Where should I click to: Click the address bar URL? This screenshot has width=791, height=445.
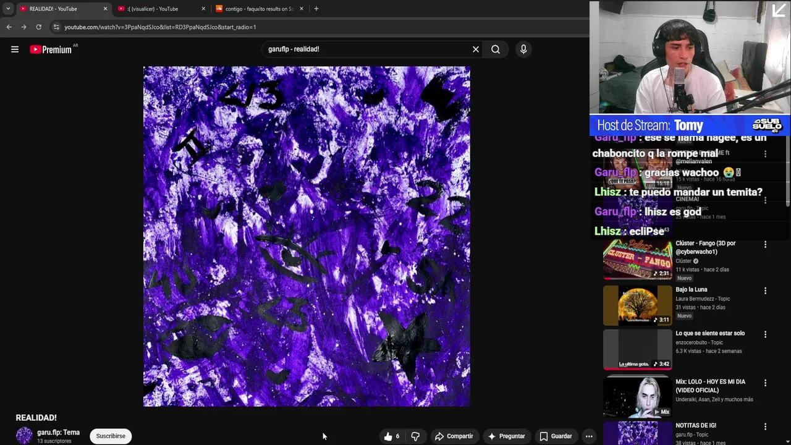(160, 27)
